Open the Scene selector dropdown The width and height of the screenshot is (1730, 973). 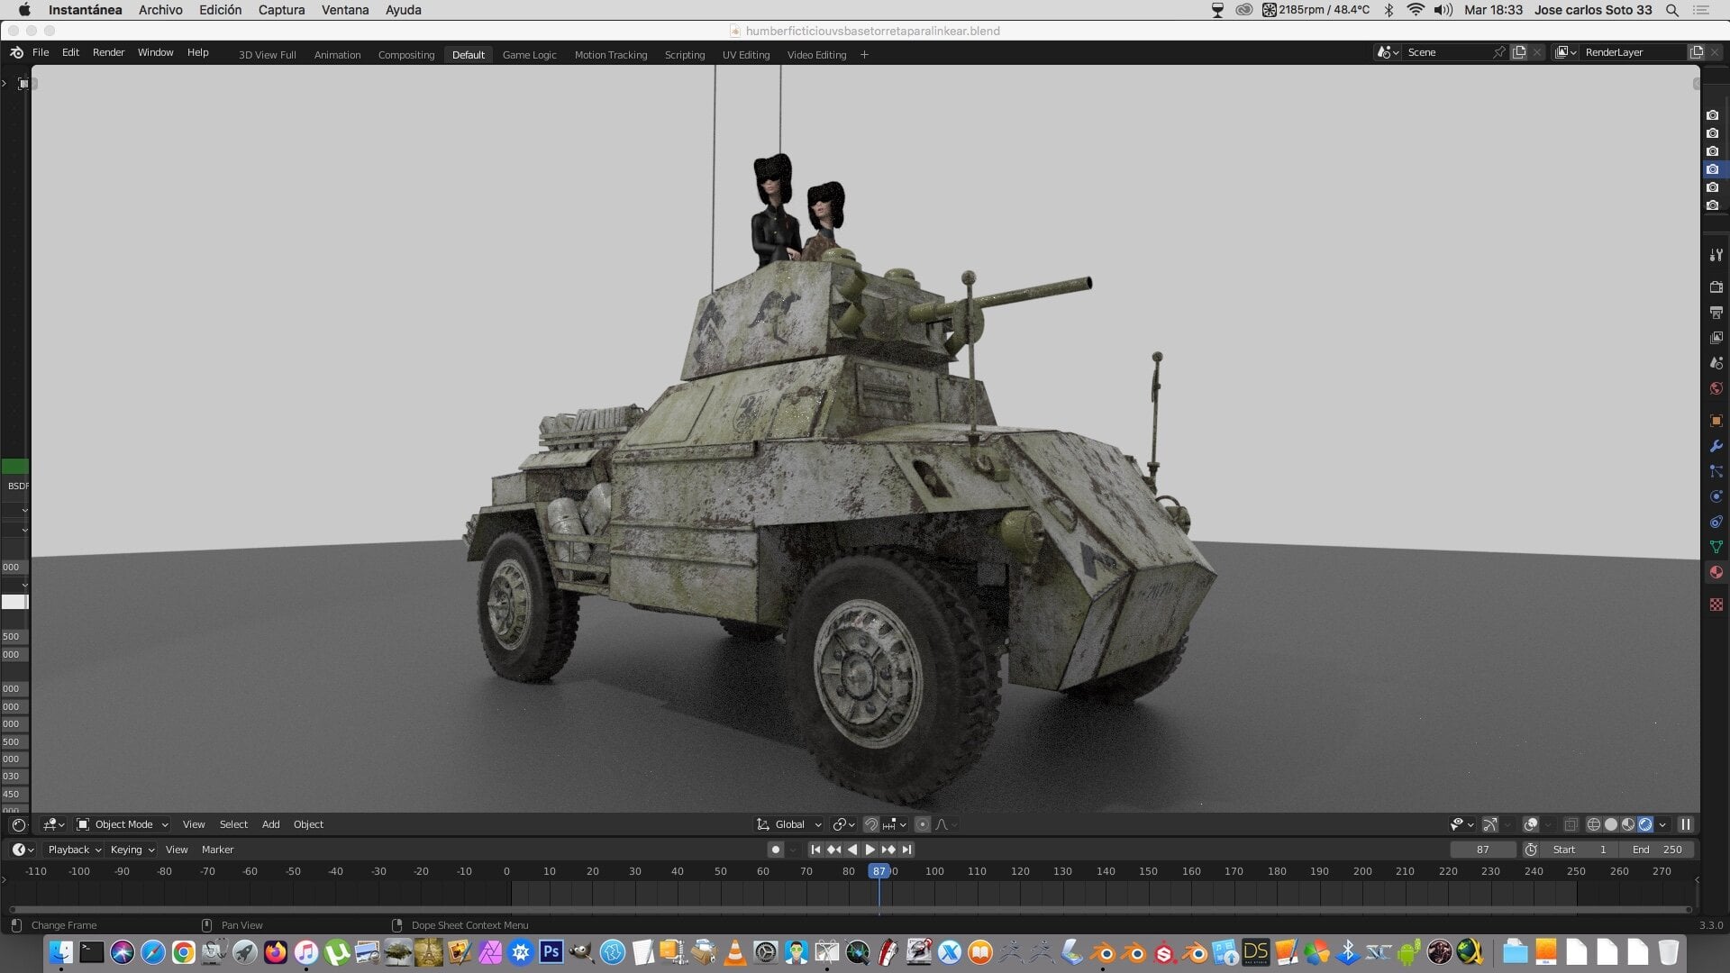(1388, 52)
